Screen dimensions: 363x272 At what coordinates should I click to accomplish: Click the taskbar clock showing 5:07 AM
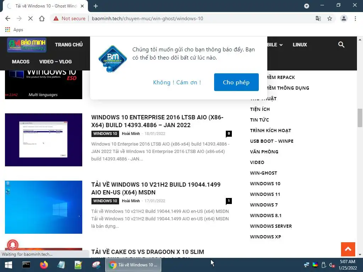[347, 265]
